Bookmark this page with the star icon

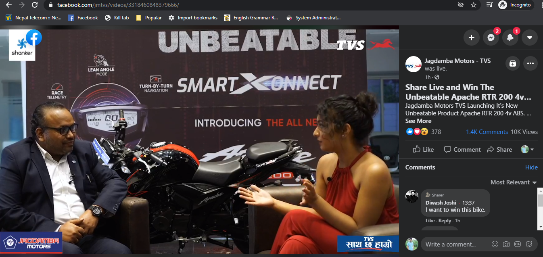tap(474, 5)
